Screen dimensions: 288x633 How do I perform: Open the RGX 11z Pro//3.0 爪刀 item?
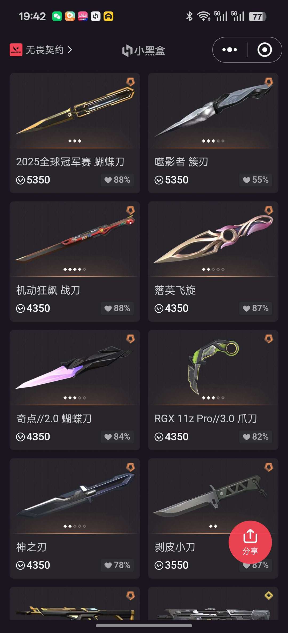(213, 390)
